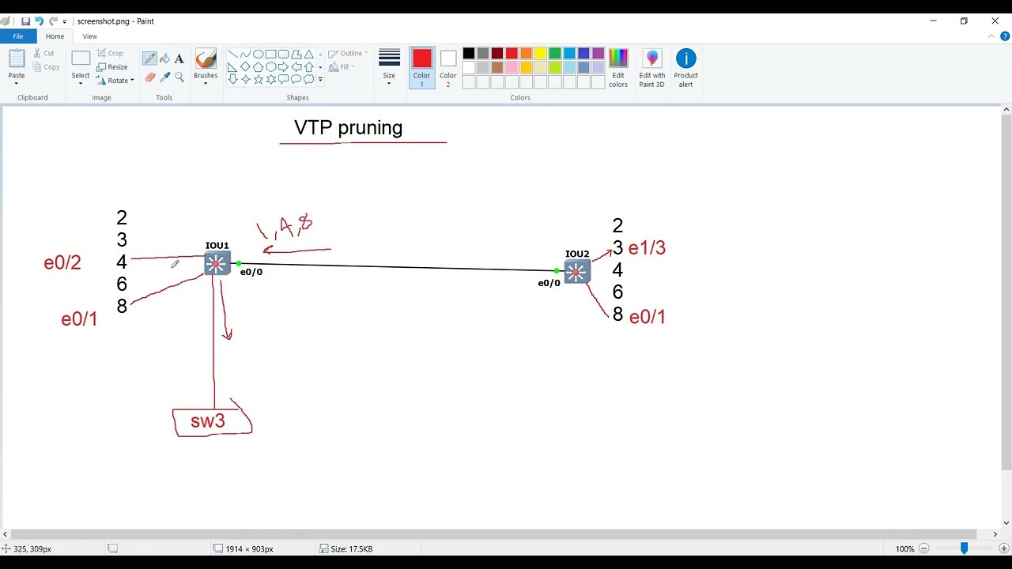This screenshot has width=1012, height=569.
Task: Open the shape Fill dropdown
Action: pos(342,67)
